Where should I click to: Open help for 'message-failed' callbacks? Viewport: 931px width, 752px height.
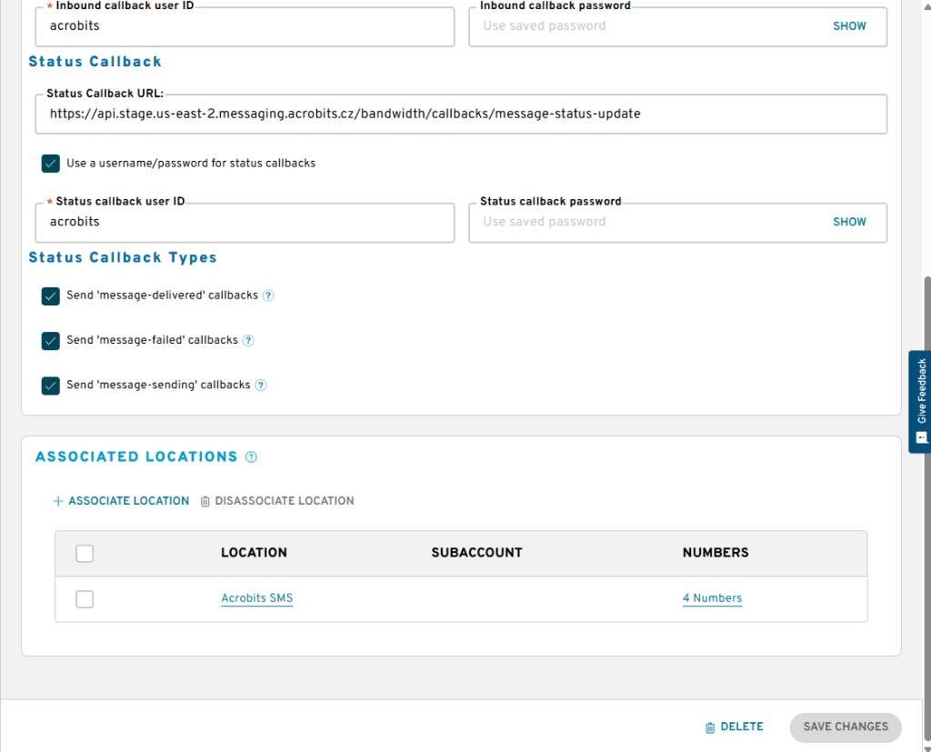(x=249, y=340)
